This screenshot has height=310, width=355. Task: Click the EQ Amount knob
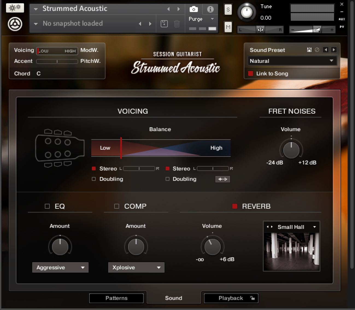pyautogui.click(x=60, y=246)
